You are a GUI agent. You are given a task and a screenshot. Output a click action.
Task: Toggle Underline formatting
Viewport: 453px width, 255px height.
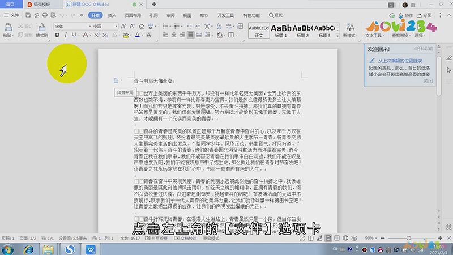[x=74, y=35]
